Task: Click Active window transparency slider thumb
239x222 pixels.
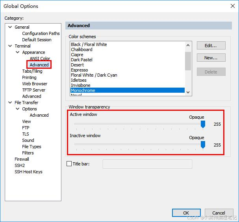Action: [x=203, y=125]
